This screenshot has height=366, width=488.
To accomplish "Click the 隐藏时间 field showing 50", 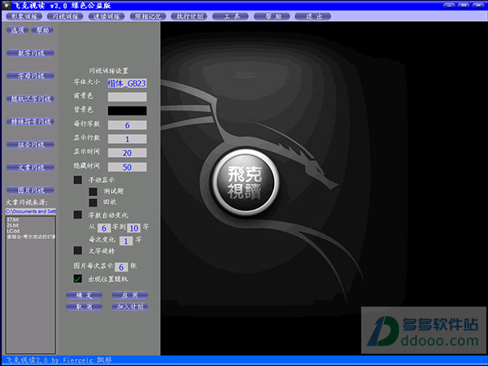I will [127, 167].
